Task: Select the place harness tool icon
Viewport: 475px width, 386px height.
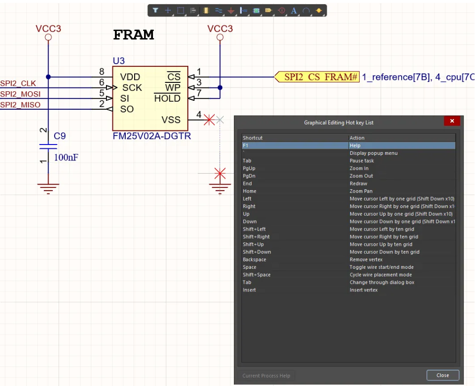Action: coord(243,11)
